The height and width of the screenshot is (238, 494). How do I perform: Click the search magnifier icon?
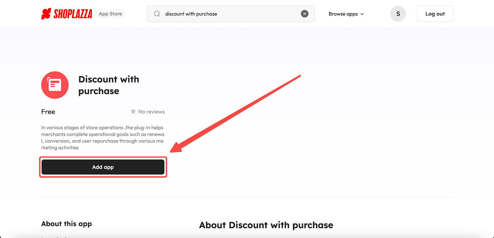(157, 14)
